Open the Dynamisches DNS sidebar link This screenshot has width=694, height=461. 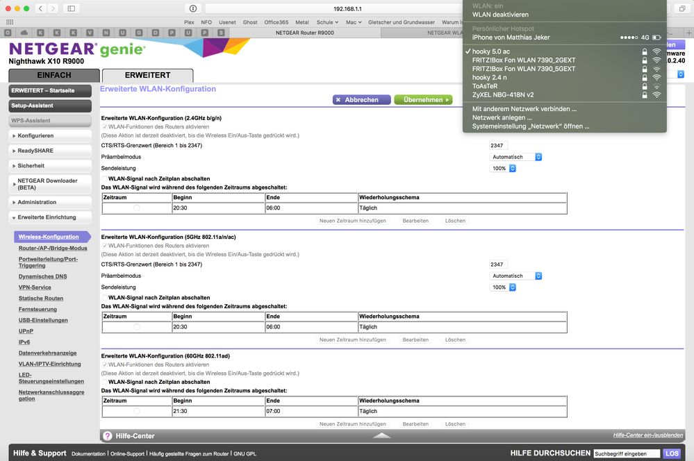pos(42,276)
